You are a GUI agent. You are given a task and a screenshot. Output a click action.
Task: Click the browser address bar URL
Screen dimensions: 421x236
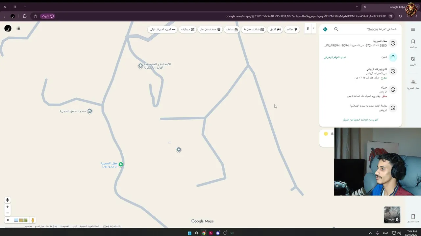point(306,16)
